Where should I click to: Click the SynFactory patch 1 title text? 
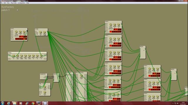tap(8, 8)
